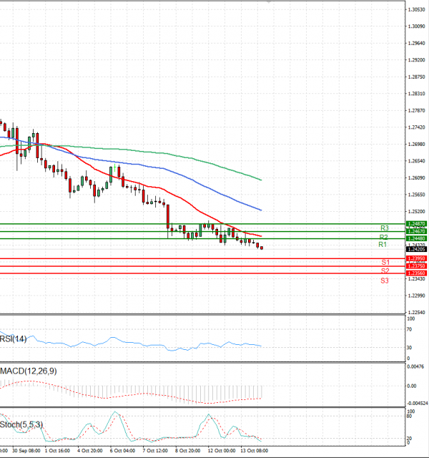The height and width of the screenshot is (458, 429).
Task: Select the S3 support label
Action: coord(385,281)
